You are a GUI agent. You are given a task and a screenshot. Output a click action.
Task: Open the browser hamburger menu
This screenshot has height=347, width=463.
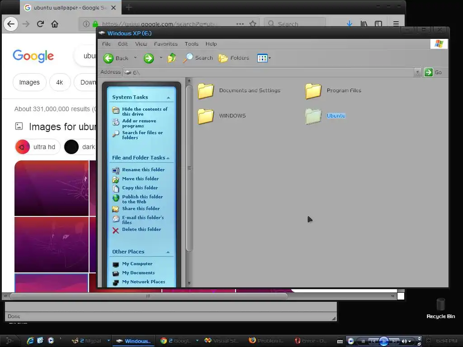point(396,23)
